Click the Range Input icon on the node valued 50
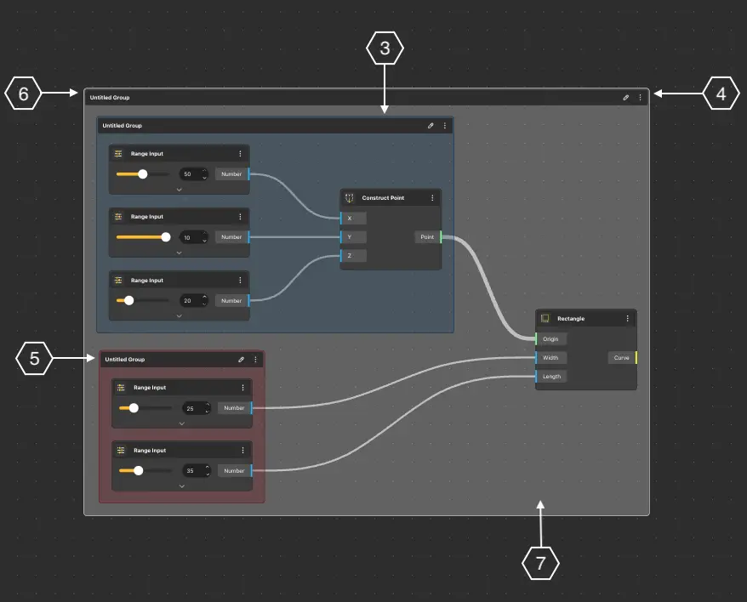Screen dimensions: 747x602 [118, 154]
